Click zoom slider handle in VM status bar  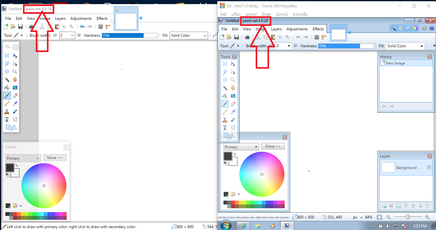click(408, 217)
